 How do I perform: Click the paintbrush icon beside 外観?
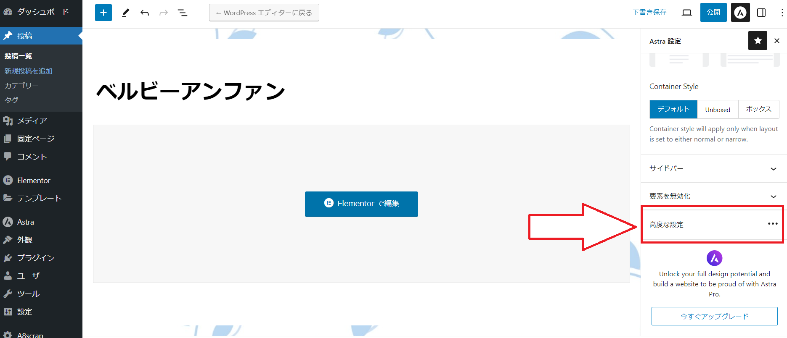pos(8,240)
